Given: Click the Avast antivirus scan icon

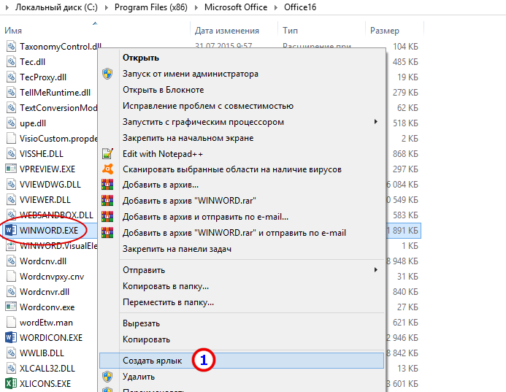Looking at the screenshot, I should click(107, 169).
